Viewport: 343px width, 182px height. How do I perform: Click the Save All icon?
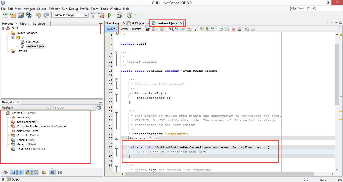click(x=29, y=15)
